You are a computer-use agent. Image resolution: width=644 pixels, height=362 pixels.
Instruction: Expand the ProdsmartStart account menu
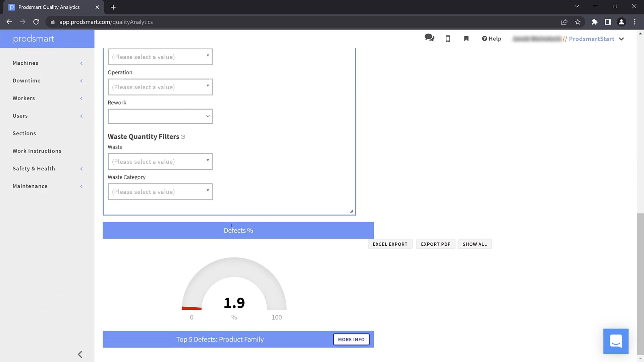[621, 39]
